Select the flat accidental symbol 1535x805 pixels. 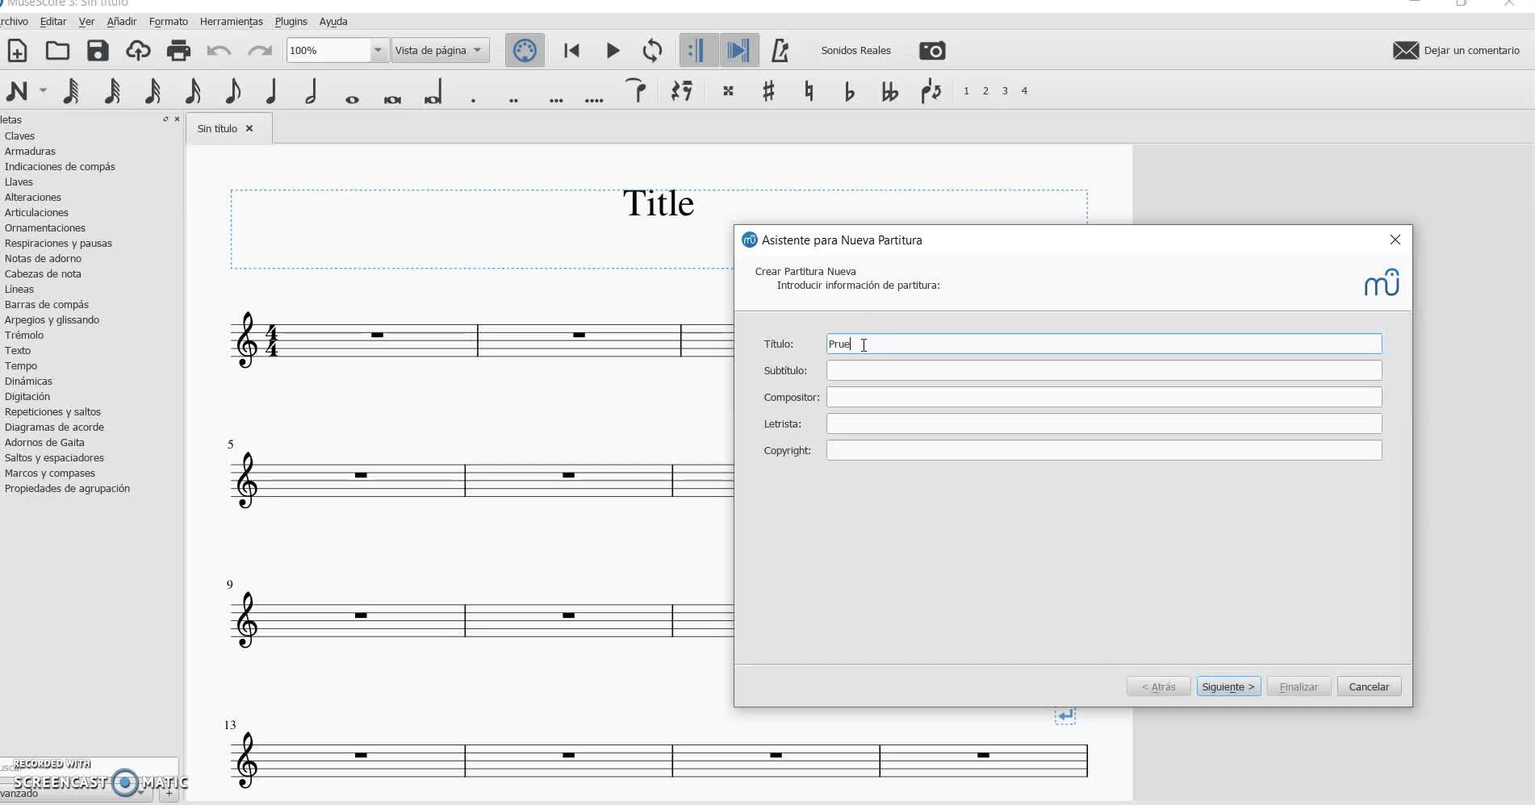849,91
